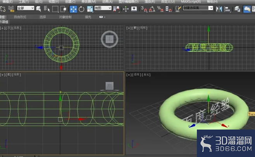Expand the ribbon display options arrow
This screenshot has height=157, width=255.
pyautogui.click(x=105, y=17)
